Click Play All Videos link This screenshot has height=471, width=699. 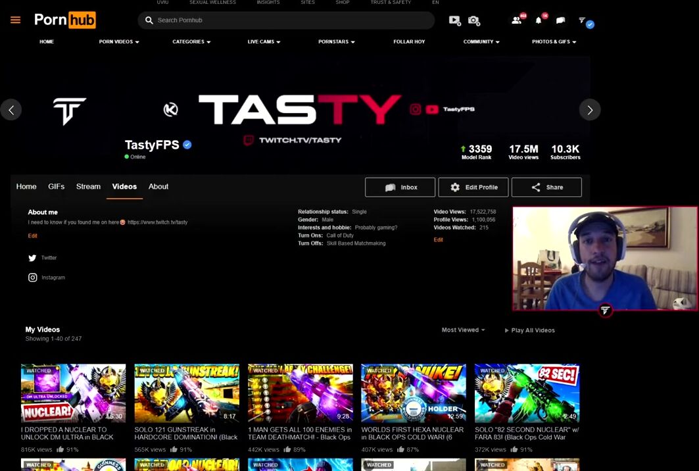[x=529, y=330]
